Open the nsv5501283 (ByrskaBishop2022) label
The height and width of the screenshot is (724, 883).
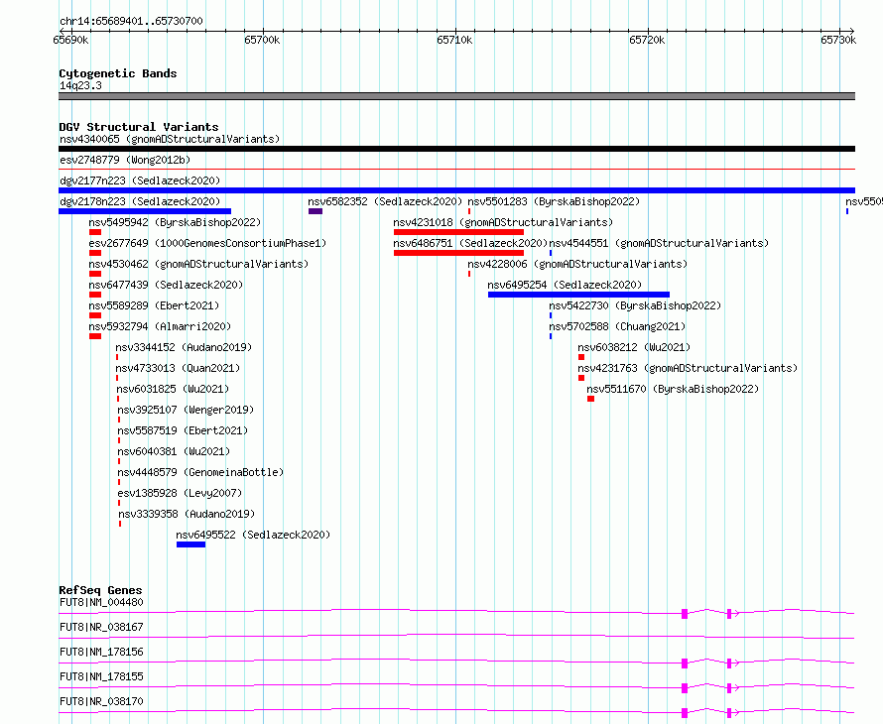coord(554,201)
